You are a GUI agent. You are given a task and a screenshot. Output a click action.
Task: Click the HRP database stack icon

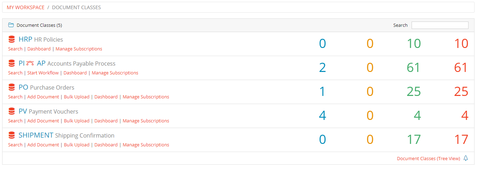pos(12,40)
